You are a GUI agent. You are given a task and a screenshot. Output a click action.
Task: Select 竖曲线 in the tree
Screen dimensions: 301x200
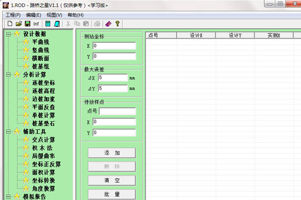41,50
